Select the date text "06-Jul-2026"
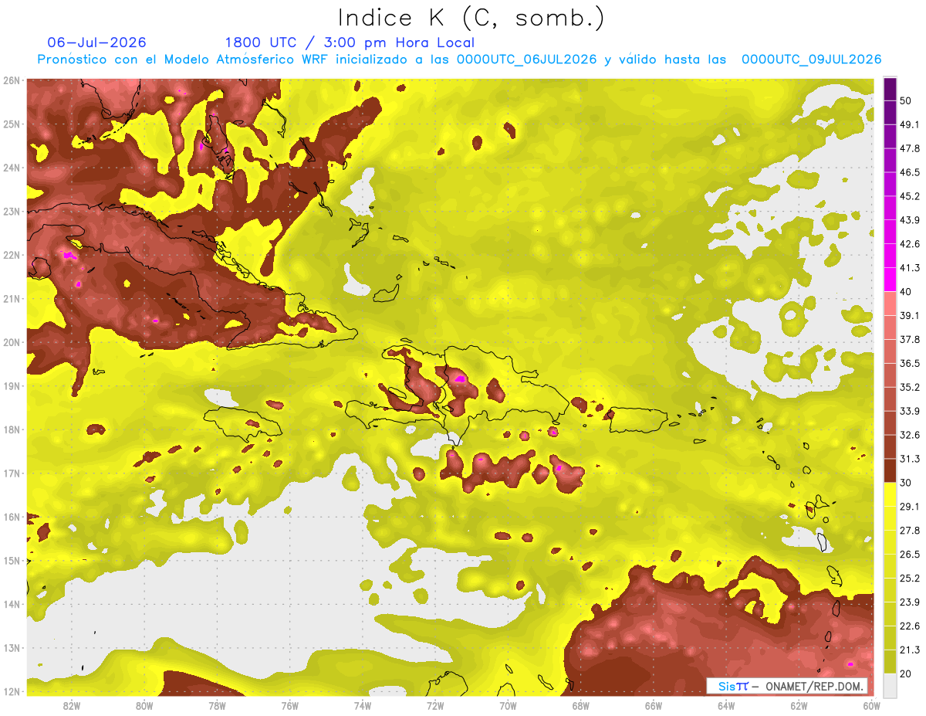Image resolution: width=926 pixels, height=716 pixels. point(96,42)
